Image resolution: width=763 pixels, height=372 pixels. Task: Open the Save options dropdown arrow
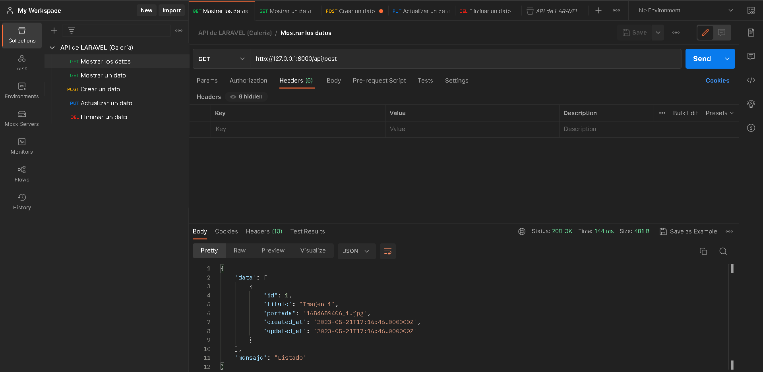click(658, 33)
